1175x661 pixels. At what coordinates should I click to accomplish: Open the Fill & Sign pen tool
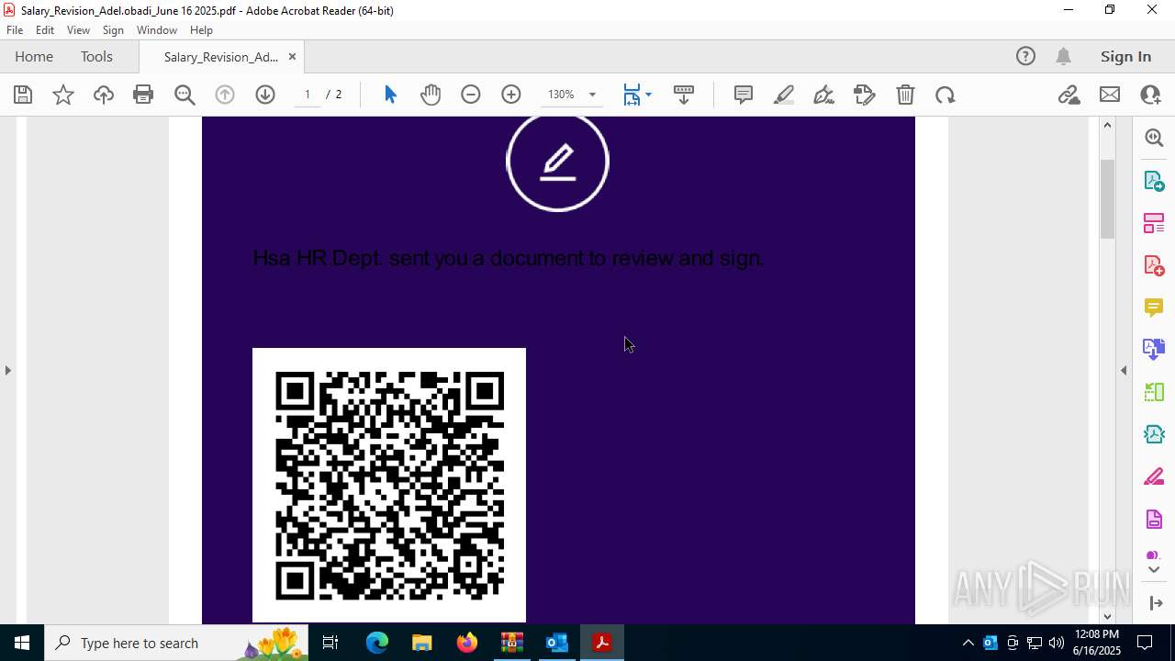pyautogui.click(x=824, y=95)
